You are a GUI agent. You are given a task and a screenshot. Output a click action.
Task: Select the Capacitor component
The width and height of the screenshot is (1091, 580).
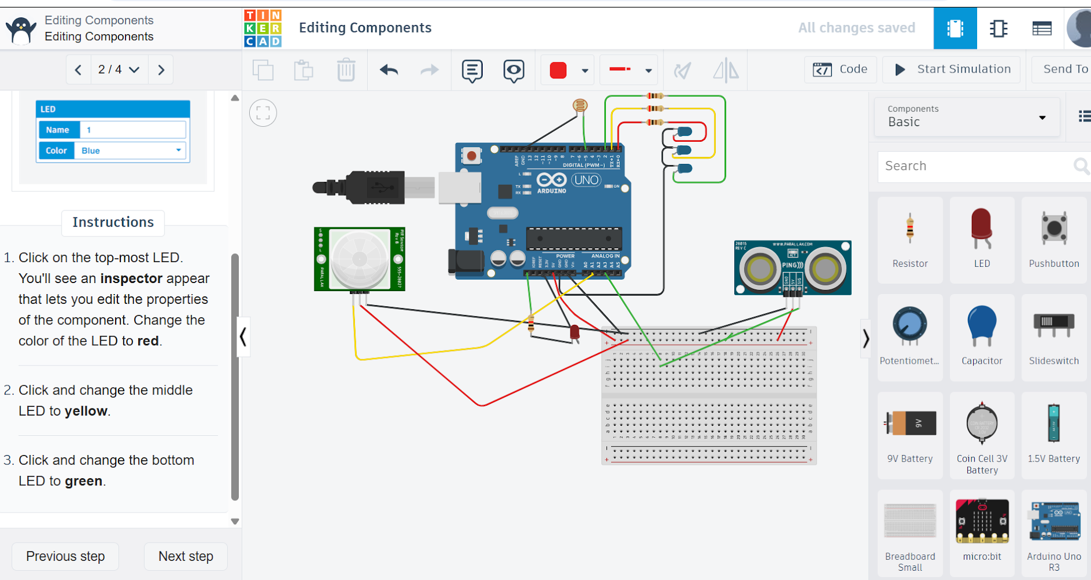click(x=982, y=337)
